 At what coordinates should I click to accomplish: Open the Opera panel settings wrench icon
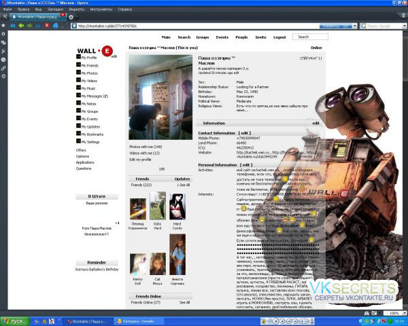(x=5, y=16)
